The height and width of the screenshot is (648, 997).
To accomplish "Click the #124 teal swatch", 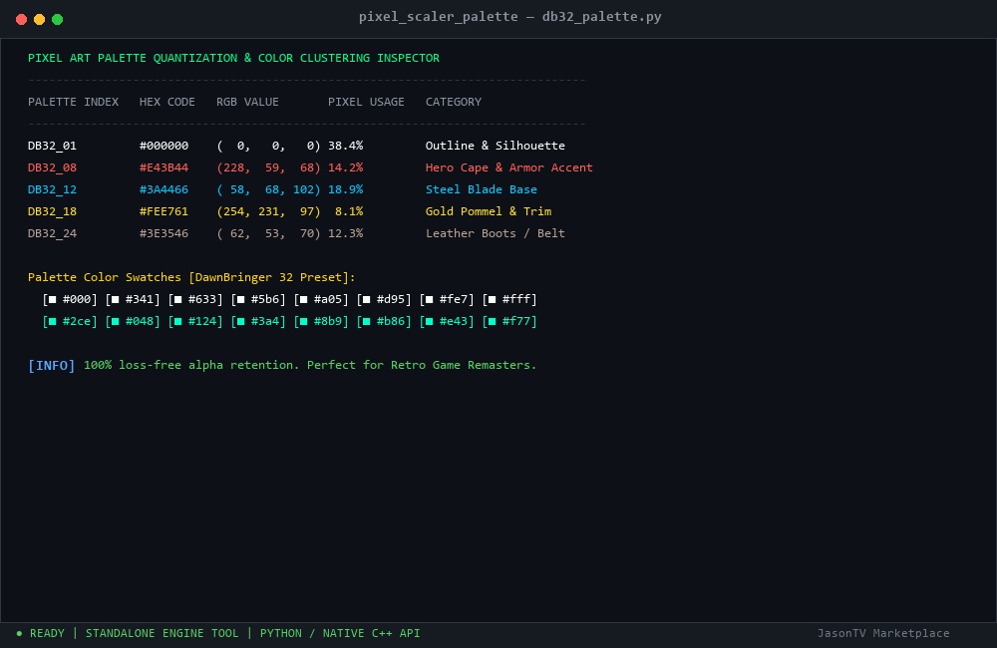I will (x=195, y=321).
